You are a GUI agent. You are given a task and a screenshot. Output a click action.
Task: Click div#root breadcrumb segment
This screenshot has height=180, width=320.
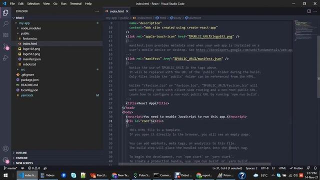pos(193,18)
